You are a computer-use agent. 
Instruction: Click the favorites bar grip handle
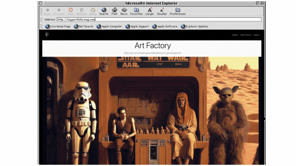[x=41, y=26]
